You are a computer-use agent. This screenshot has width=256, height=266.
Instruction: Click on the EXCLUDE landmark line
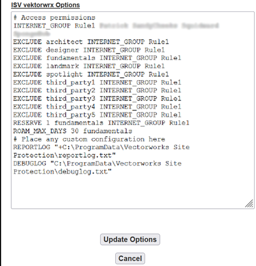click(89, 66)
